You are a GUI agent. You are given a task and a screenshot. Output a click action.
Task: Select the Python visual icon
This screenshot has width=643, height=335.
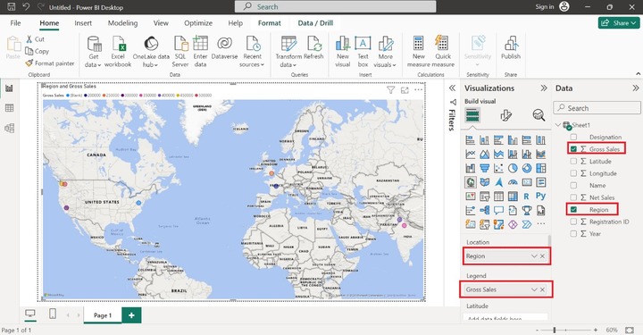pos(541,196)
